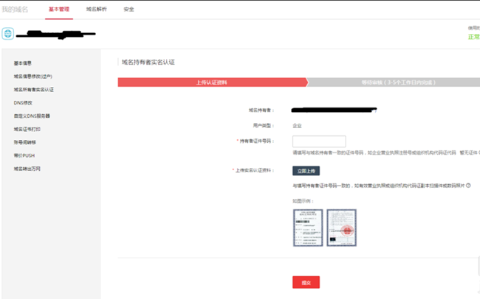Open 域名证书打印 sidebar item
The width and height of the screenshot is (480, 299).
27,129
